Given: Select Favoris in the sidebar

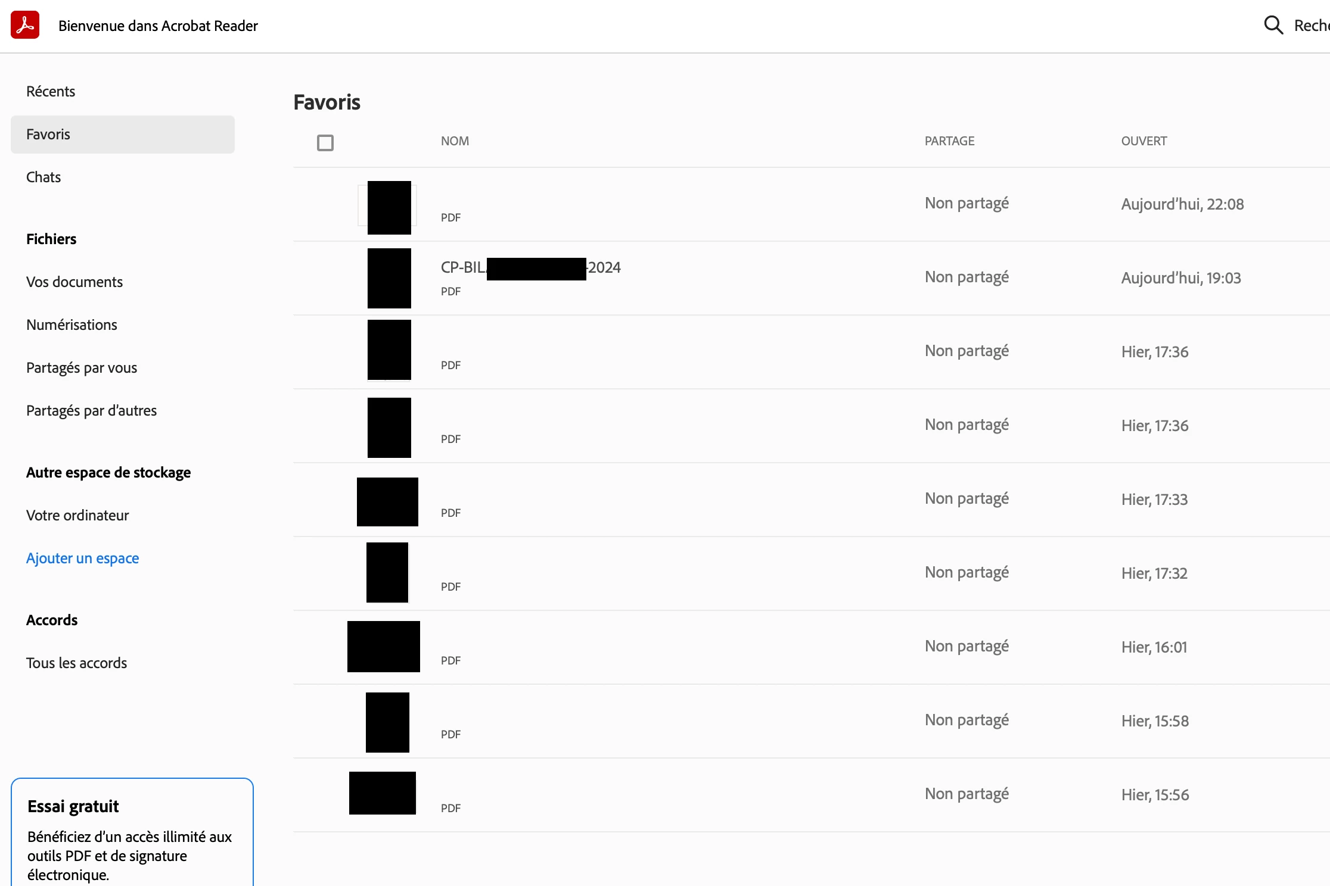Looking at the screenshot, I should [x=48, y=135].
